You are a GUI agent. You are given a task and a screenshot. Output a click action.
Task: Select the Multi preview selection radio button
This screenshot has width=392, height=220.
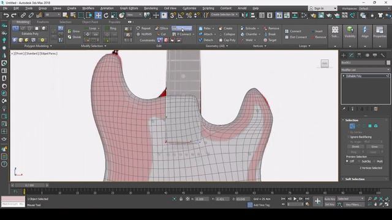tap(374, 161)
